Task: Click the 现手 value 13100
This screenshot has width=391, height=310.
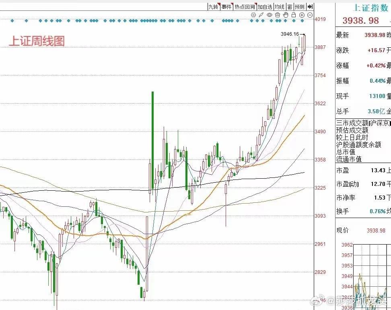Action: 377,96
